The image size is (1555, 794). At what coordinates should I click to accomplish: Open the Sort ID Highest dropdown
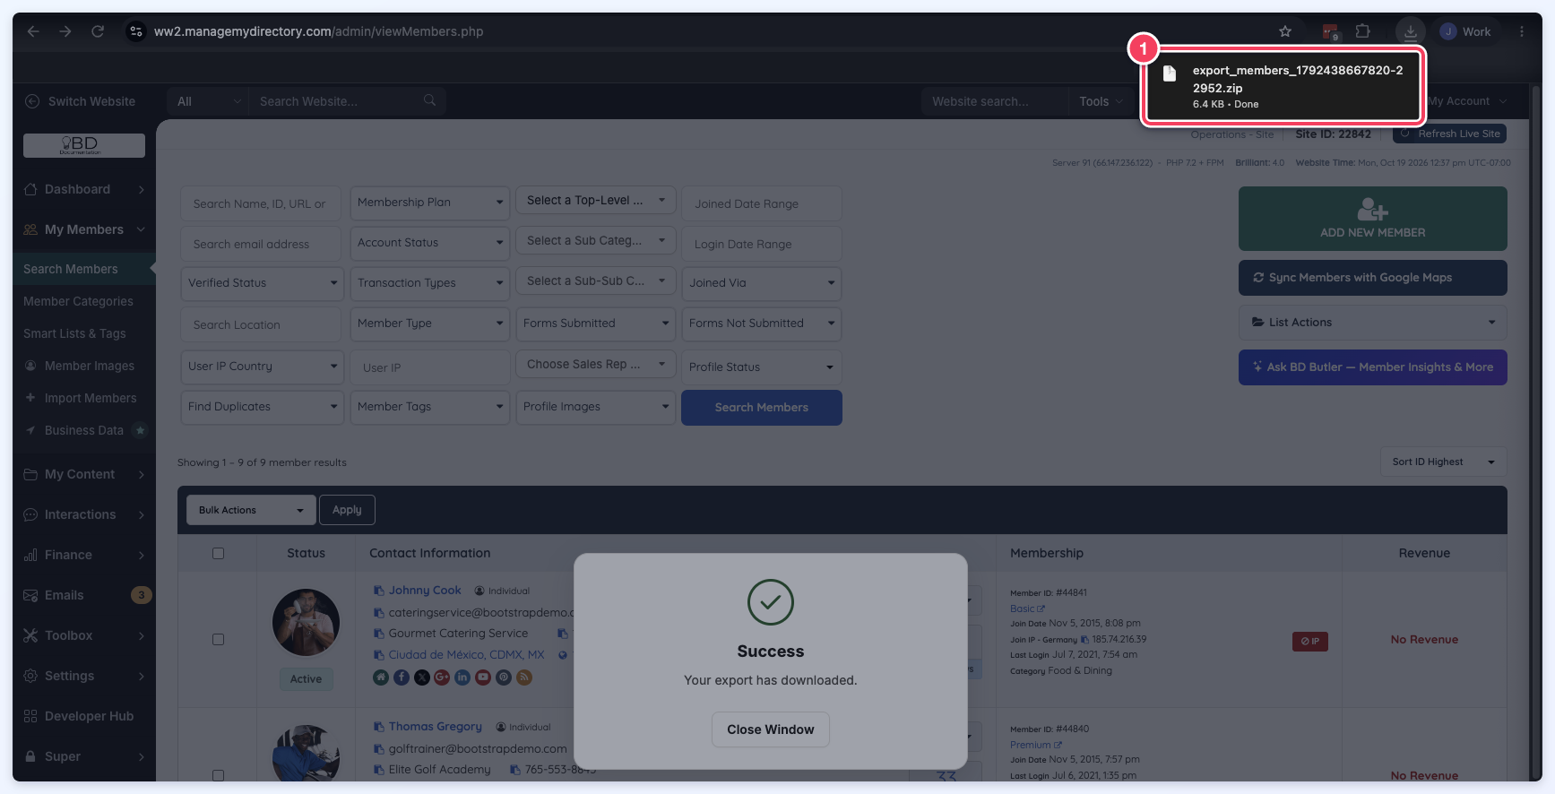coord(1444,462)
